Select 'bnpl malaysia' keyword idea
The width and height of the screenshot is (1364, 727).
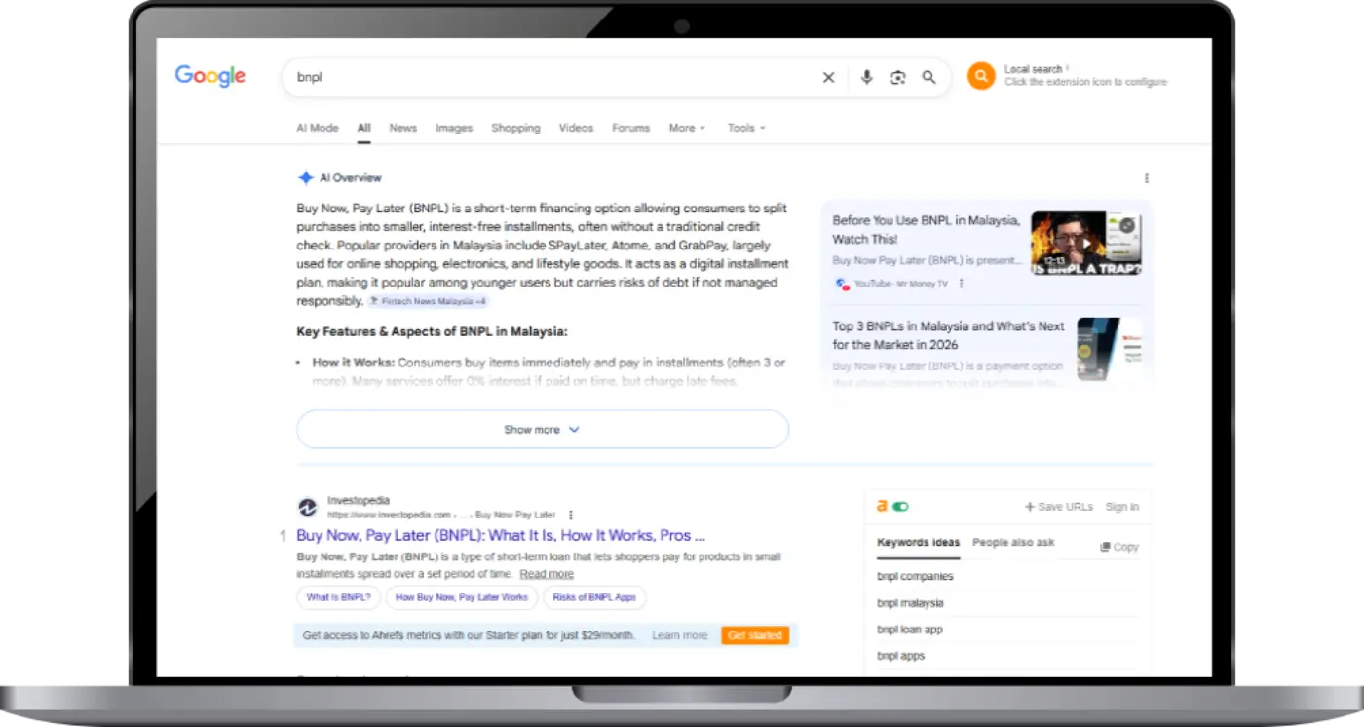tap(910, 603)
